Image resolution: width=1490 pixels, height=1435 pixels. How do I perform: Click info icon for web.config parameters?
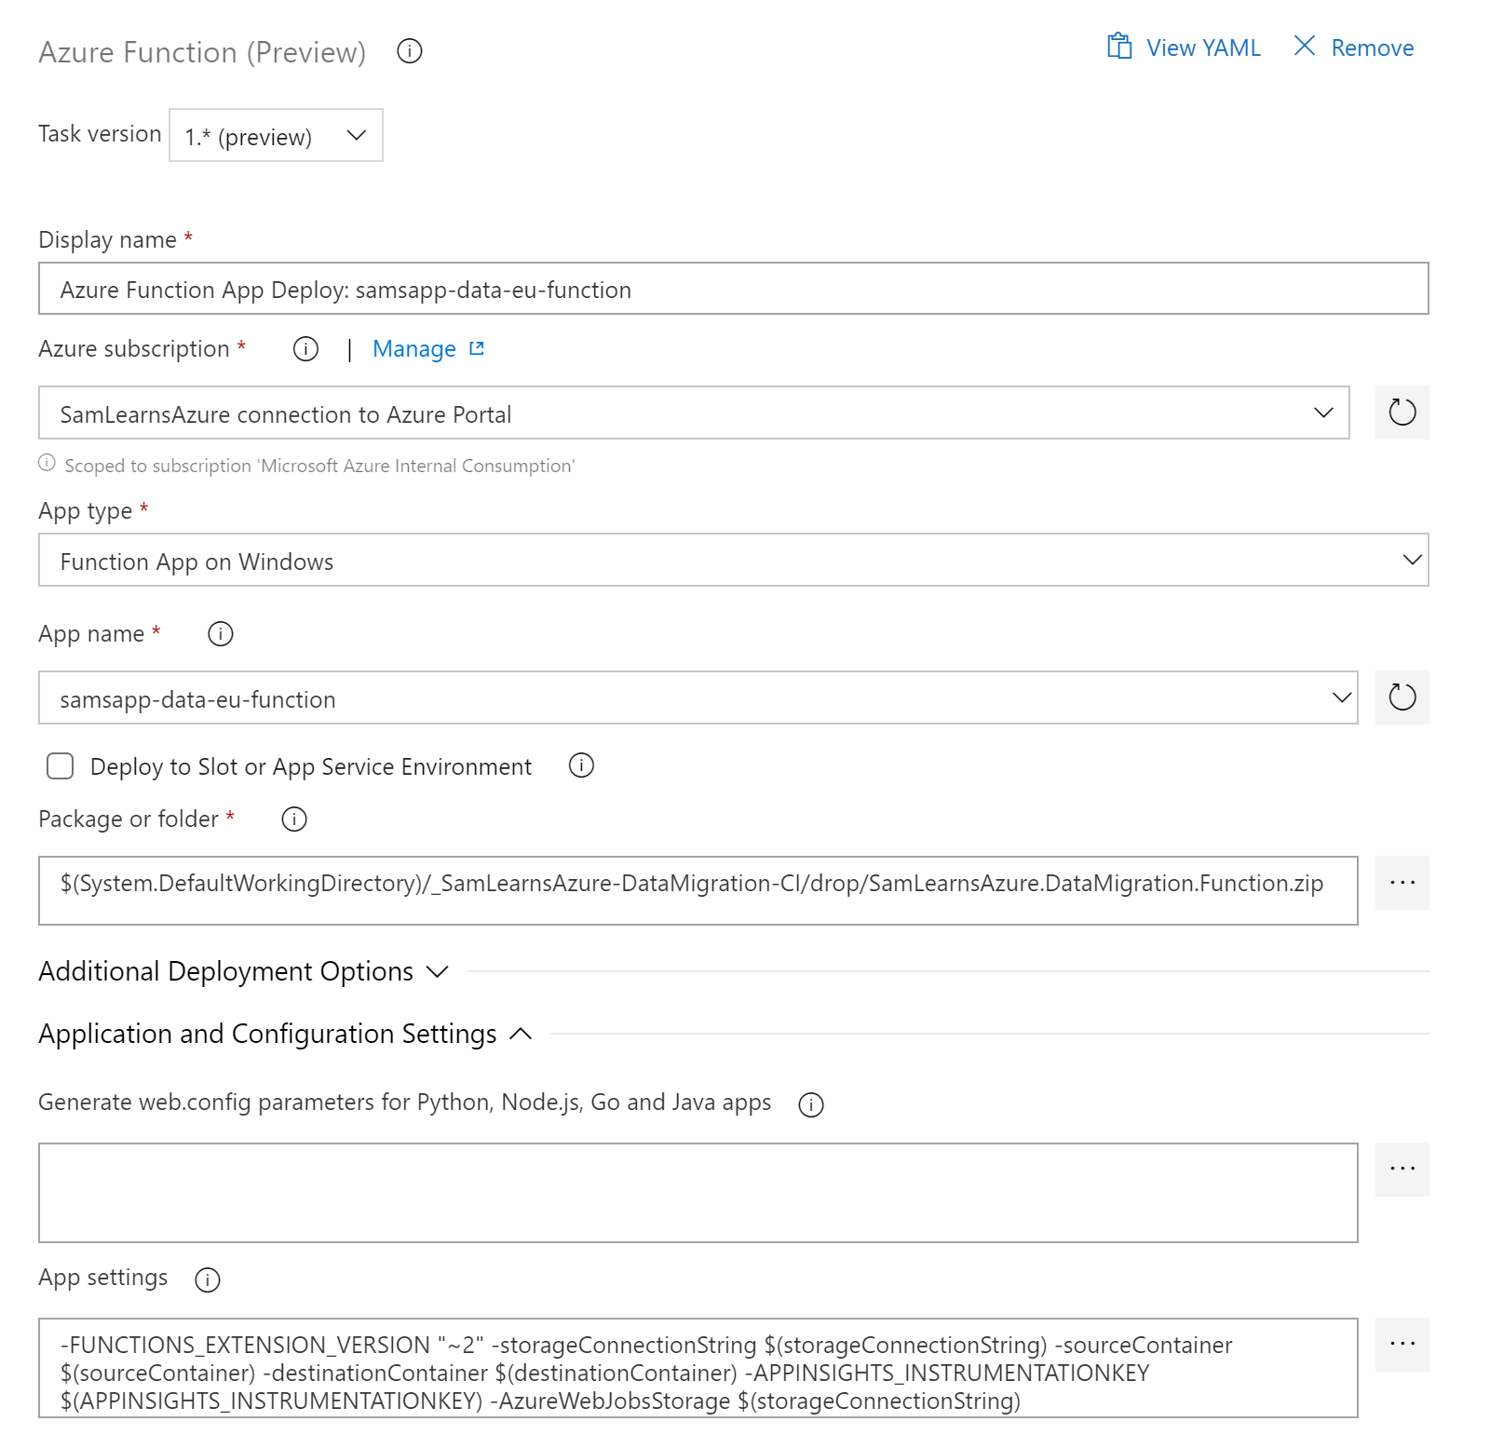tap(811, 1104)
